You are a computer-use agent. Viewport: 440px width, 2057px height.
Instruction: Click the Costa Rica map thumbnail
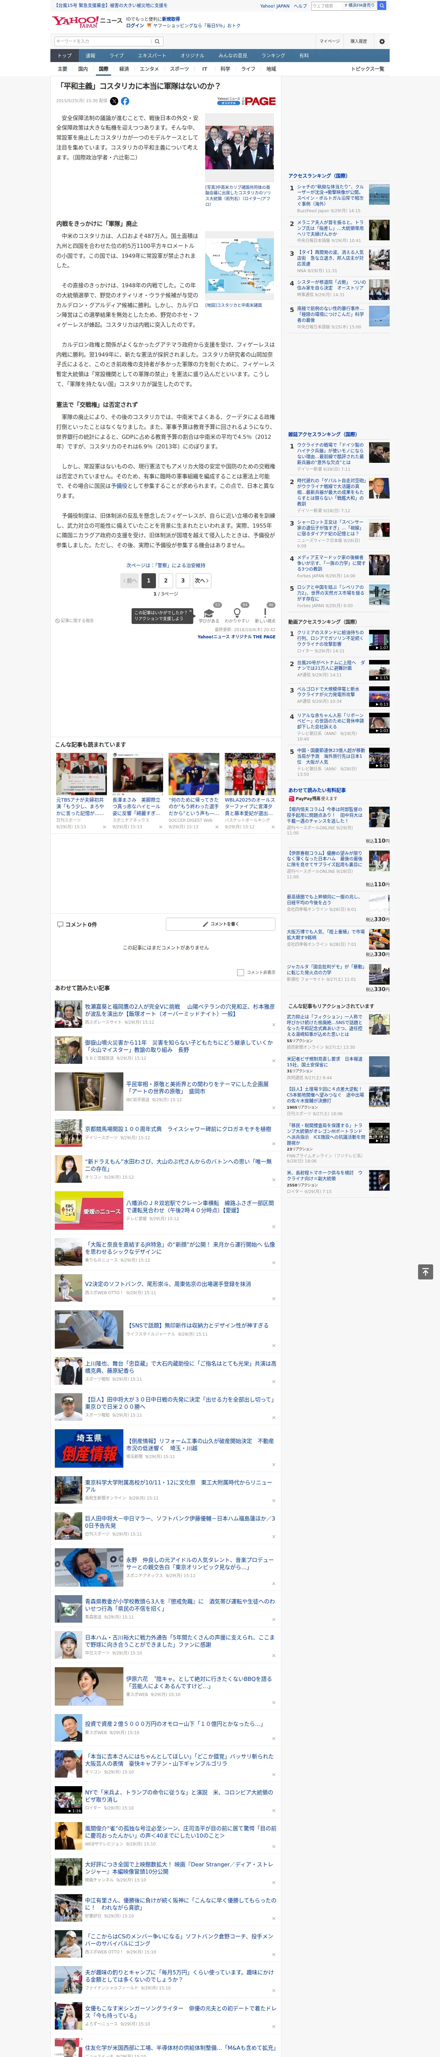tap(240, 266)
